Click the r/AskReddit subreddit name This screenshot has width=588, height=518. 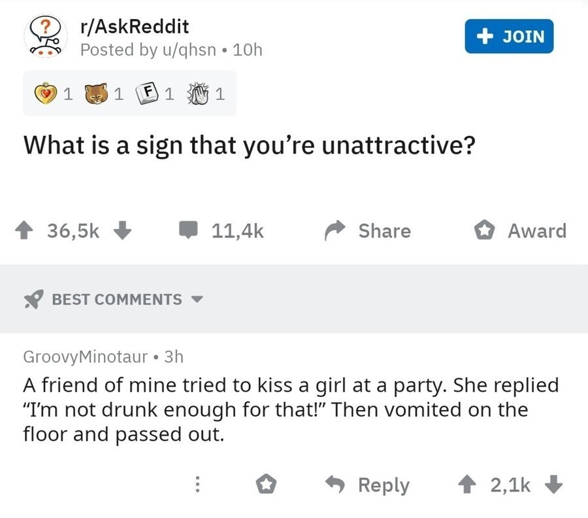click(134, 27)
